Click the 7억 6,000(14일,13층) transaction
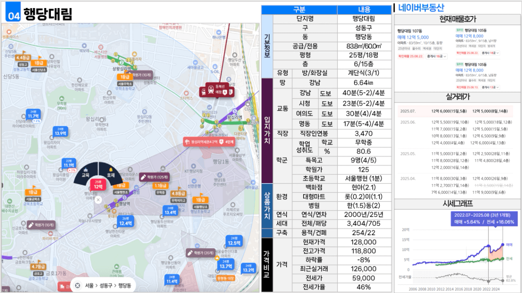This screenshot has width=522, height=293. coord(449,192)
